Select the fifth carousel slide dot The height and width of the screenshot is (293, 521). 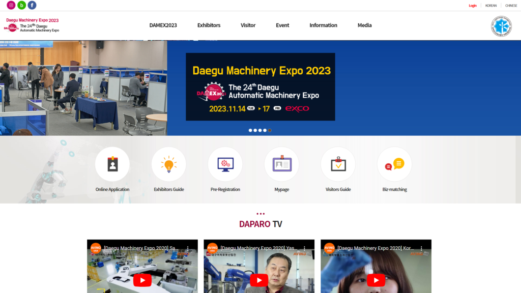pyautogui.click(x=270, y=130)
